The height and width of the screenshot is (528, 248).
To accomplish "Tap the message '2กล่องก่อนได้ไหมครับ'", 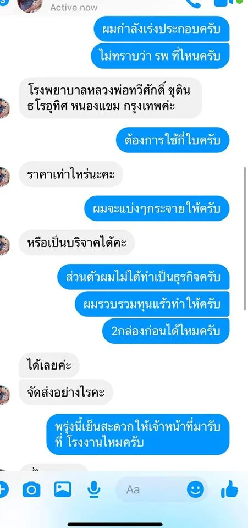I will coord(166,331).
